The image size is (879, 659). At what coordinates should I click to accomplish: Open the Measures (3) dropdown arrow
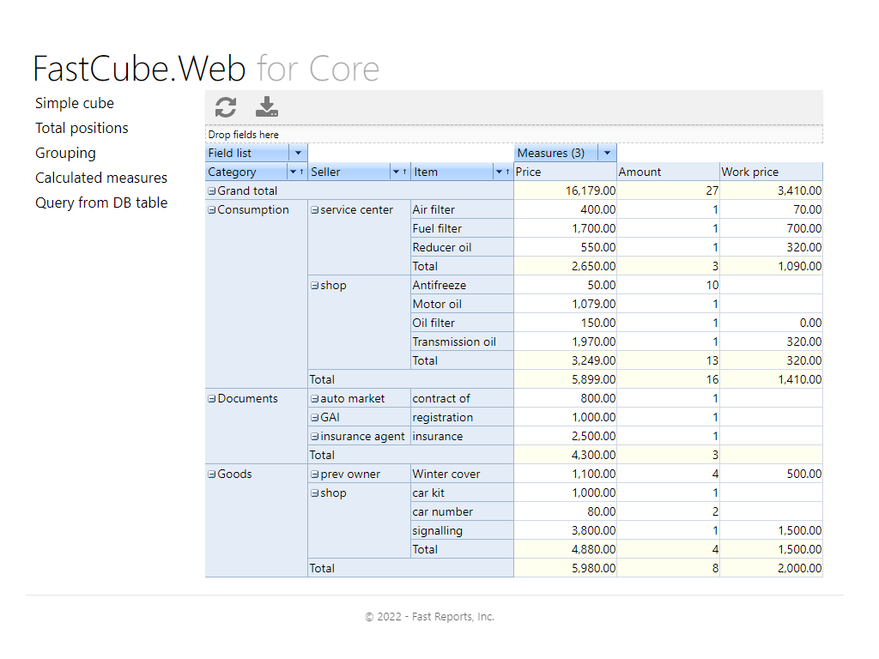607,153
